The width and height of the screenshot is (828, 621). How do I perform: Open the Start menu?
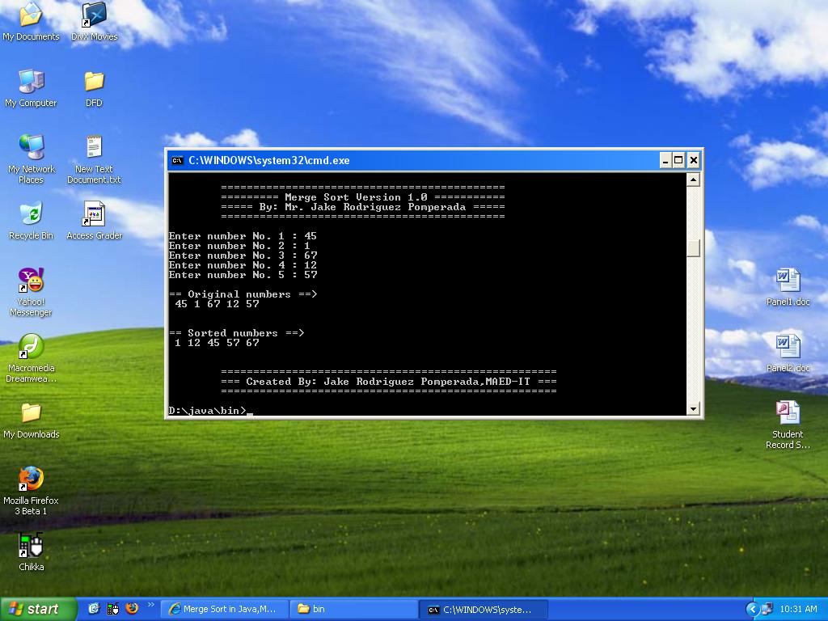click(x=38, y=609)
